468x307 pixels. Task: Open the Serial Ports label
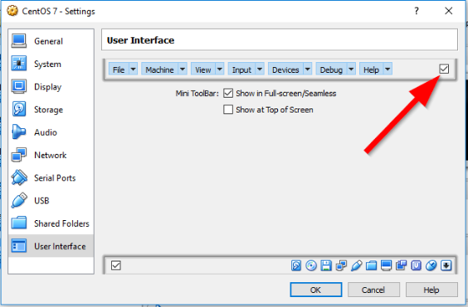[x=55, y=178]
